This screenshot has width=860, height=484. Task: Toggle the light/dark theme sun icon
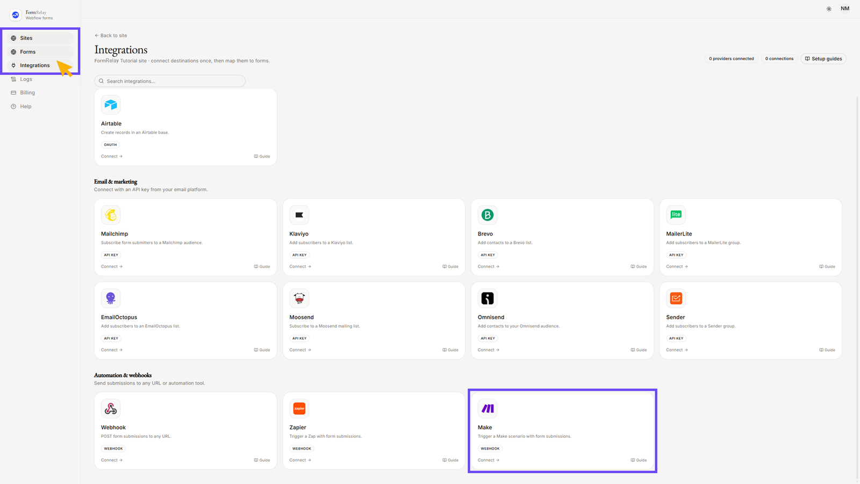[829, 9]
